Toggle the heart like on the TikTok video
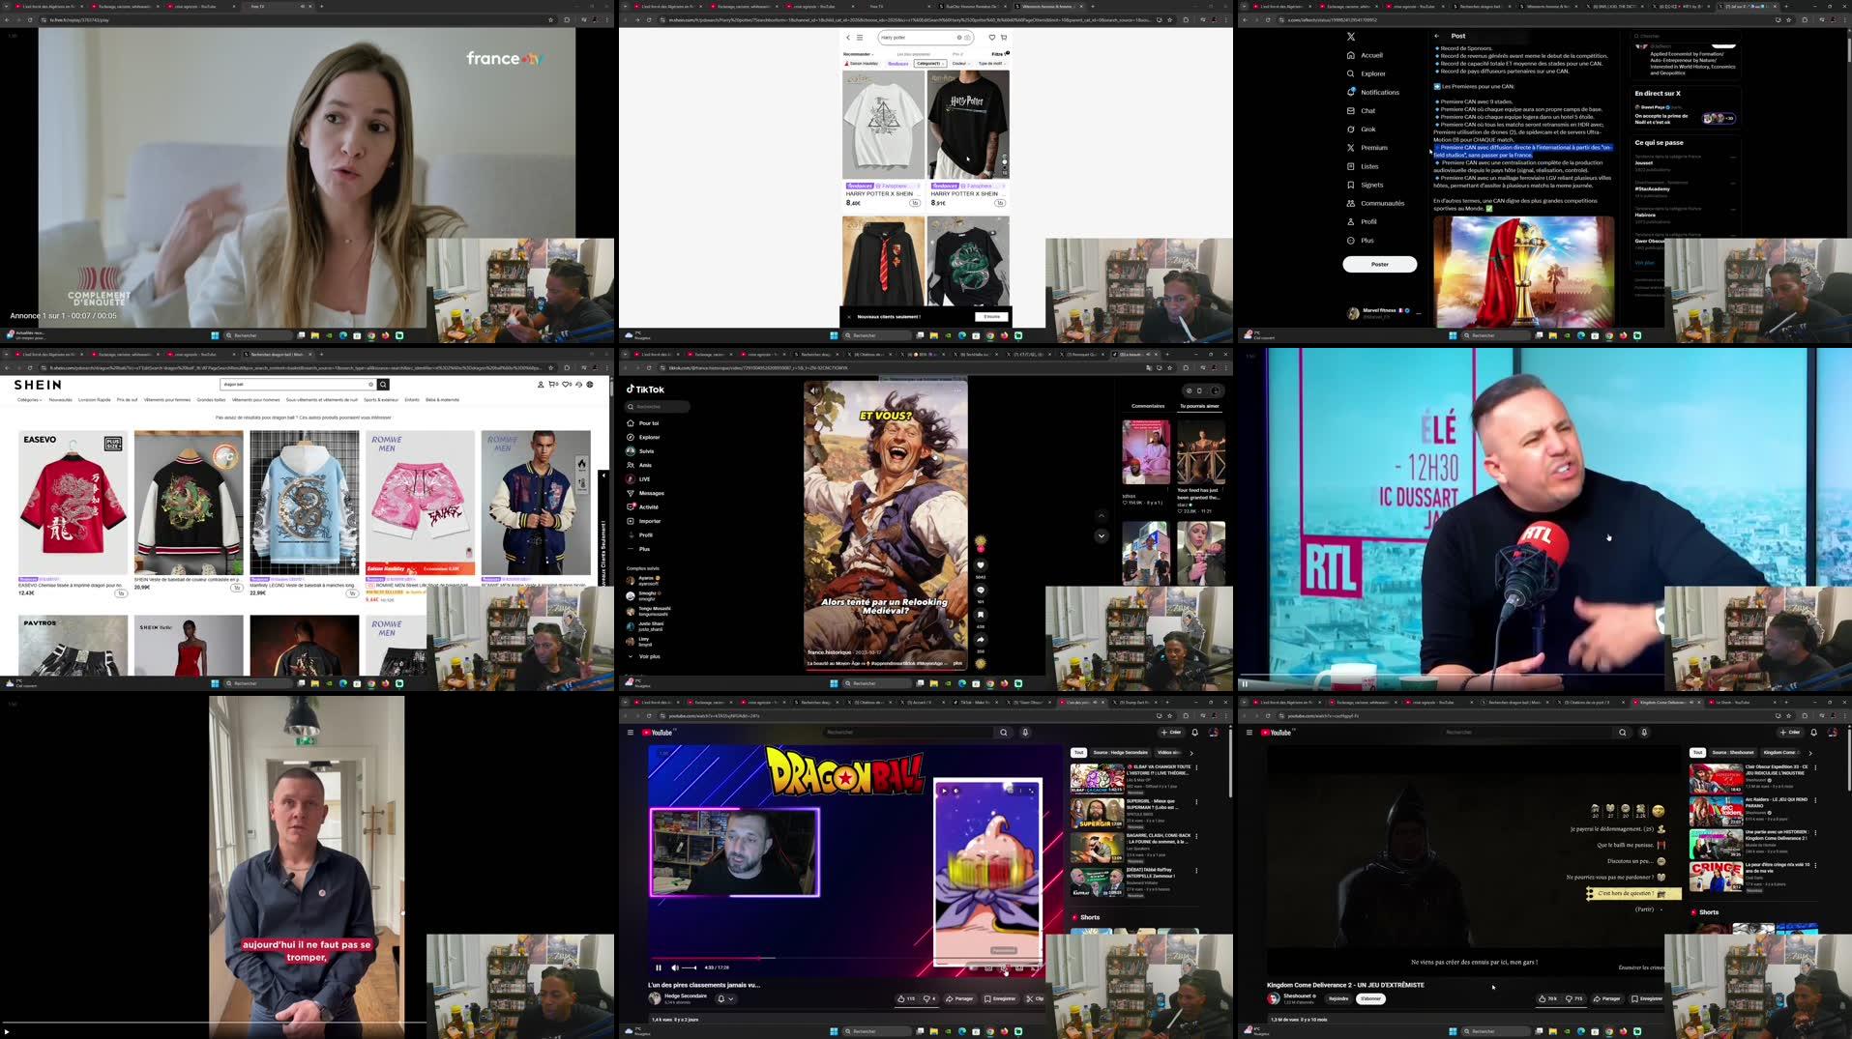This screenshot has width=1852, height=1039. [980, 565]
